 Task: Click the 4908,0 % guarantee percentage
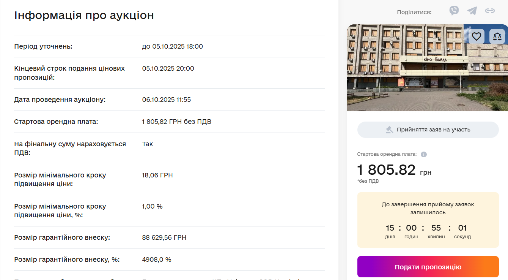coord(156,259)
